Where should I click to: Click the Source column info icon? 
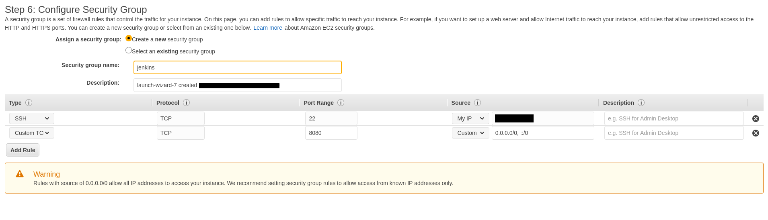point(477,103)
